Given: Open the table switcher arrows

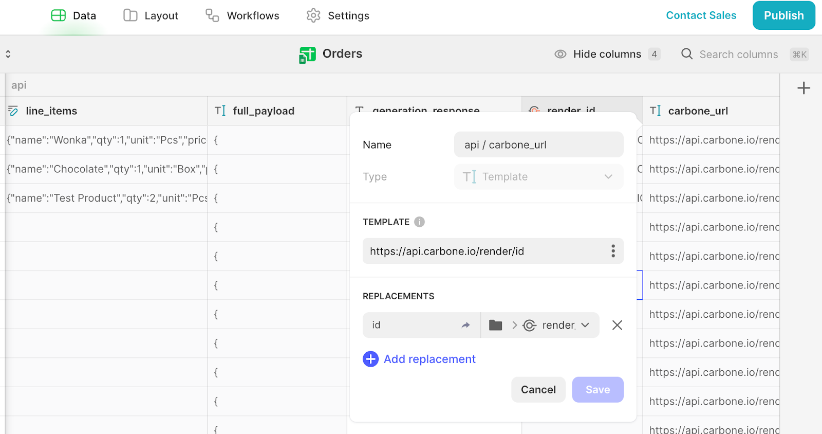Looking at the screenshot, I should [8, 54].
